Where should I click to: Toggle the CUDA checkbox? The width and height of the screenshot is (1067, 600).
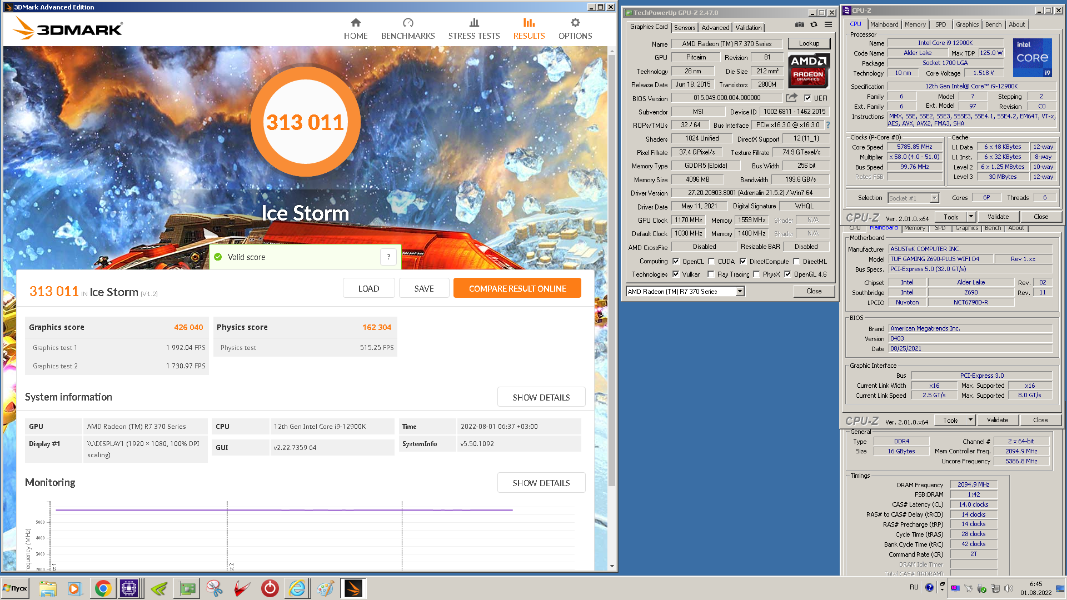tap(711, 262)
